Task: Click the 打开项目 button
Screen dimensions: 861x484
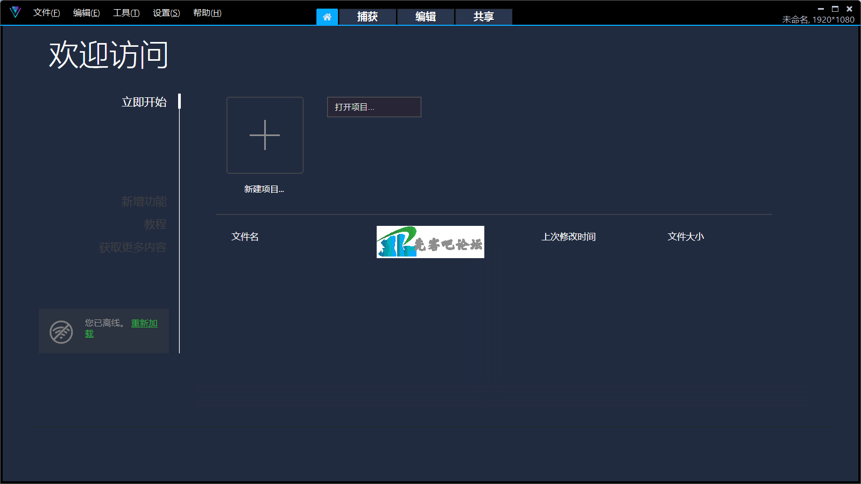Action: [x=374, y=107]
